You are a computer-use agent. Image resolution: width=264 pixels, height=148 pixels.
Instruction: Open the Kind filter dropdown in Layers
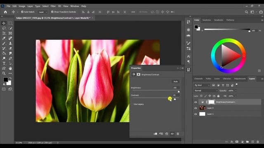click(202, 85)
